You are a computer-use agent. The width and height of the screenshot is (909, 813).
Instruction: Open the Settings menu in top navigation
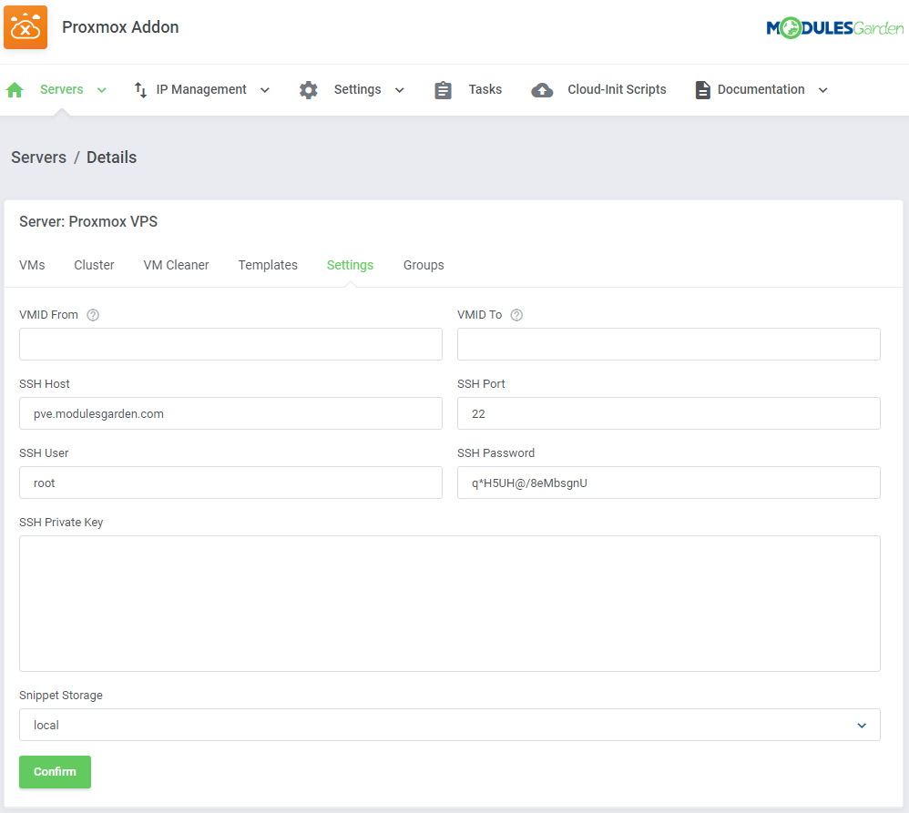click(x=357, y=89)
